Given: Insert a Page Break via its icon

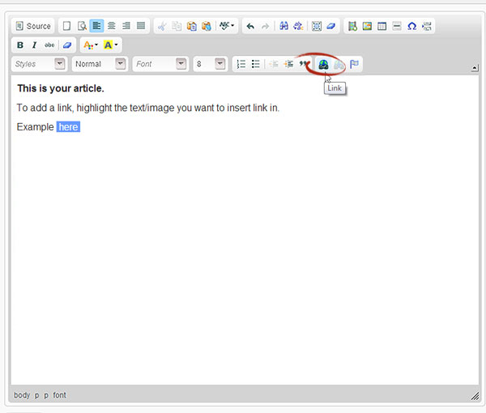Looking at the screenshot, I should (x=427, y=26).
